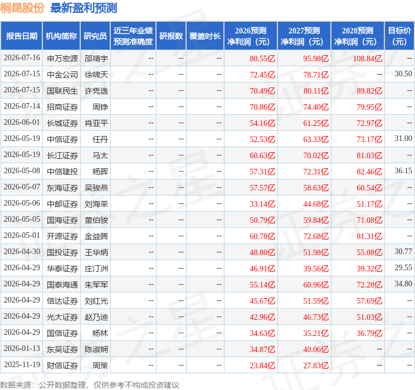Screen dimensions: 415x390
Task: Click analyst name 徐啸天
Action: (x=96, y=75)
